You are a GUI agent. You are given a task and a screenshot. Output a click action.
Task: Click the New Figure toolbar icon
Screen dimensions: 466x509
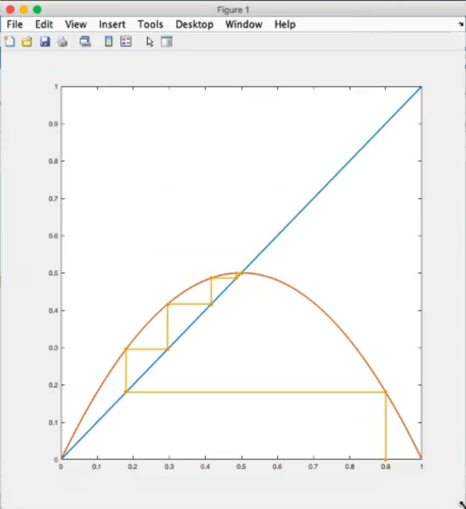[9, 42]
